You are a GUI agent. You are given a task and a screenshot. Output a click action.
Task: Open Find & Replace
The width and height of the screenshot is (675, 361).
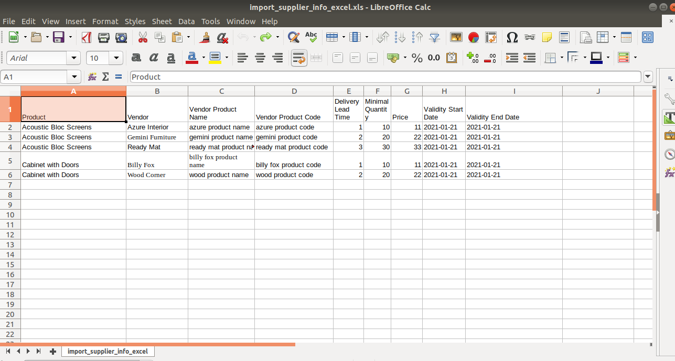(x=294, y=37)
